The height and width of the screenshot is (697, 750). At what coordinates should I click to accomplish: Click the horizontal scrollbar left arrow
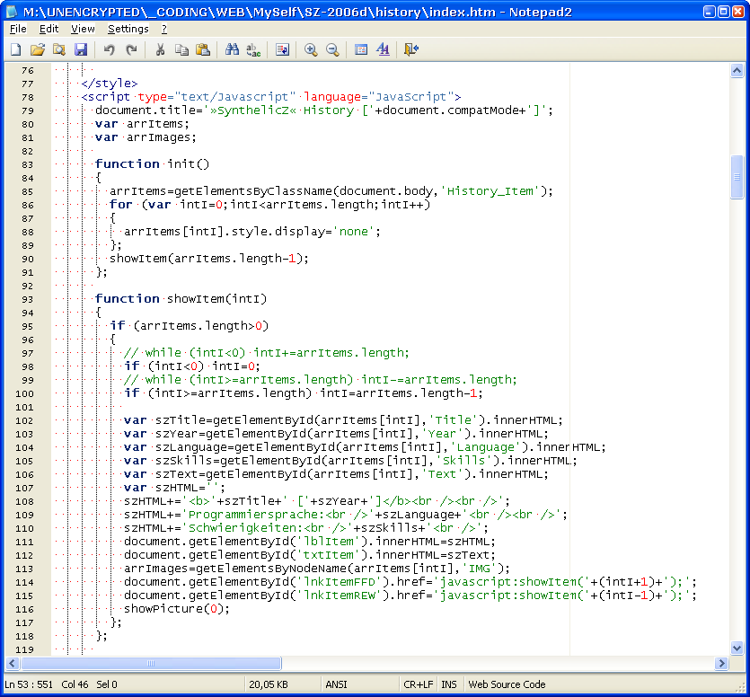tap(13, 663)
